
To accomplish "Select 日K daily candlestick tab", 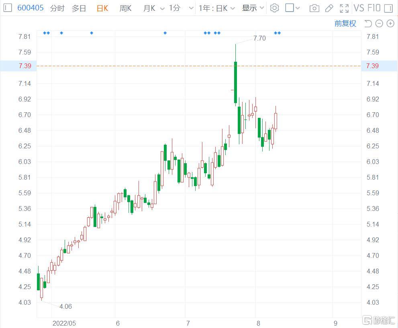I will coord(102,8).
